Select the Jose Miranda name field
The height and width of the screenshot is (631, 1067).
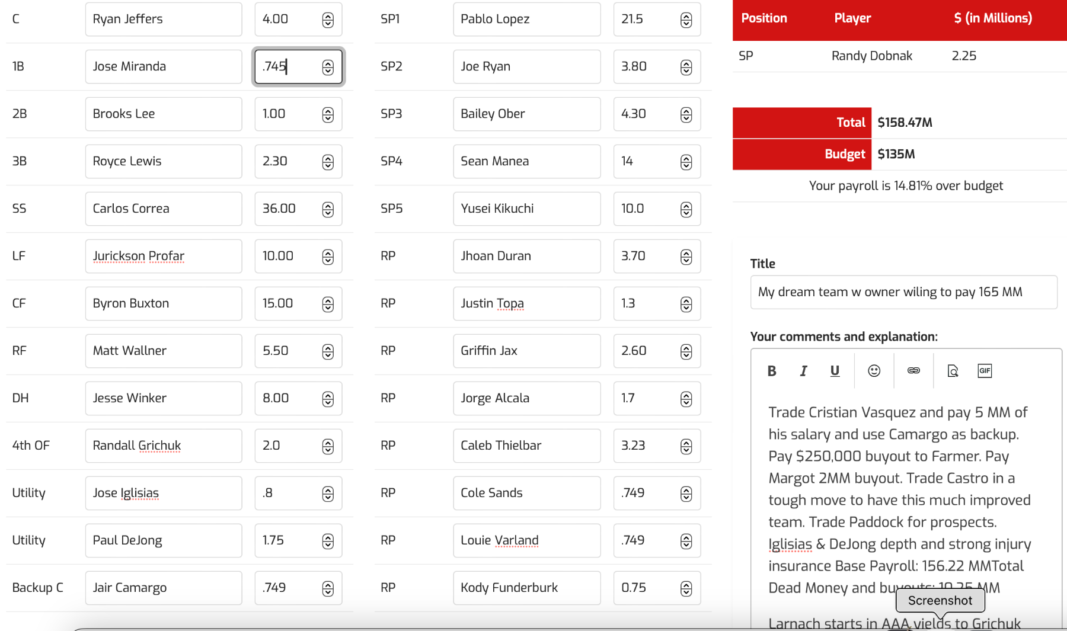pyautogui.click(x=163, y=66)
